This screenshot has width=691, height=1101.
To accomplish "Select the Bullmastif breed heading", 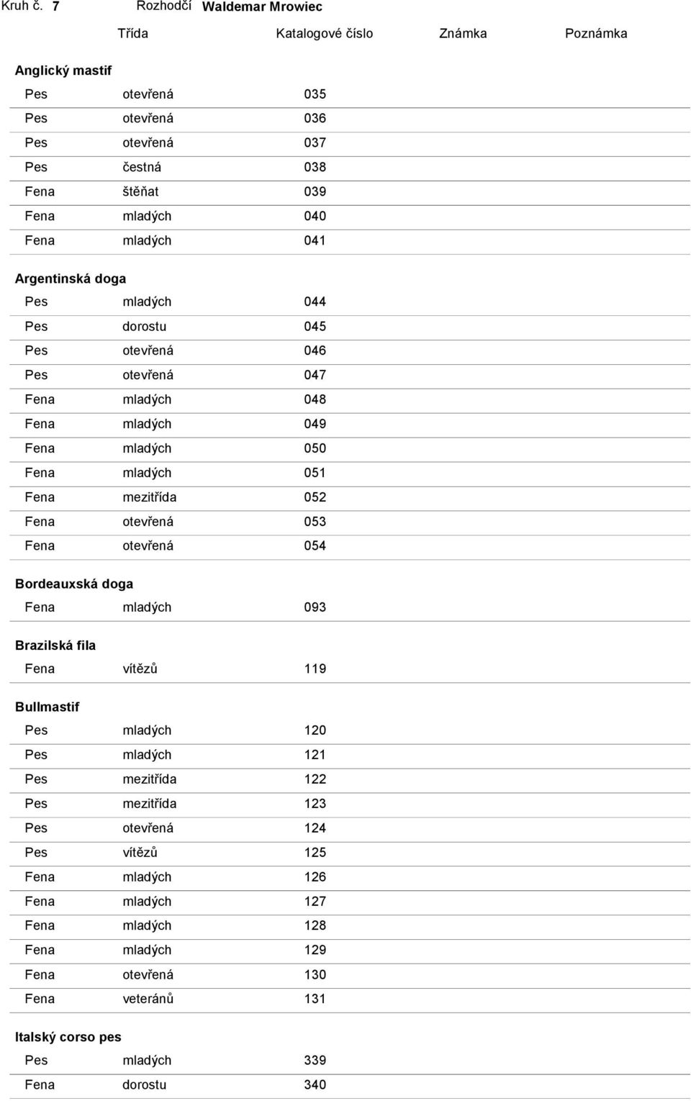I will click(48, 707).
